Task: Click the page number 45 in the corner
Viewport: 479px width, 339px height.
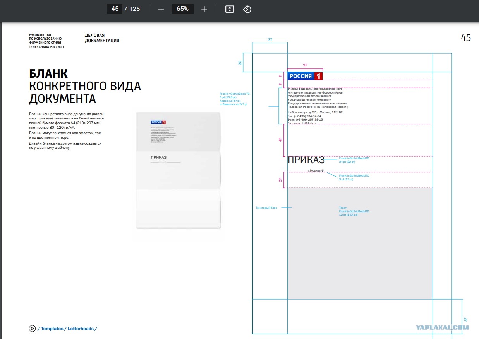Action: pos(466,37)
